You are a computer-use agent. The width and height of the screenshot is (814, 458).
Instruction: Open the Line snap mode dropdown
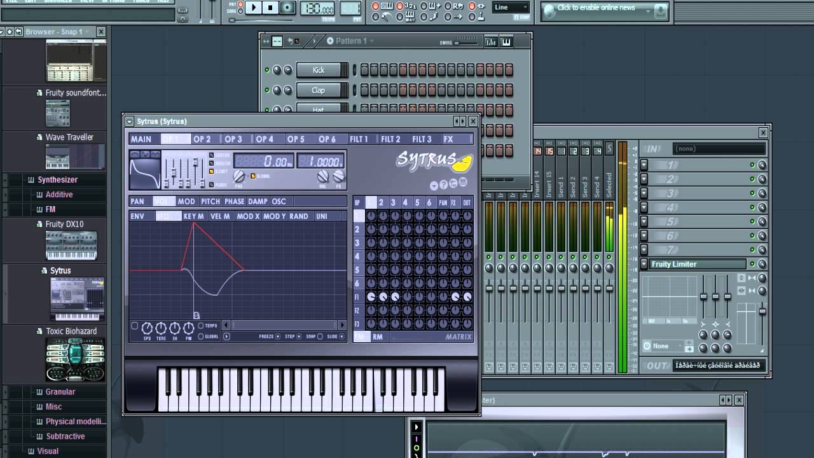[x=511, y=8]
